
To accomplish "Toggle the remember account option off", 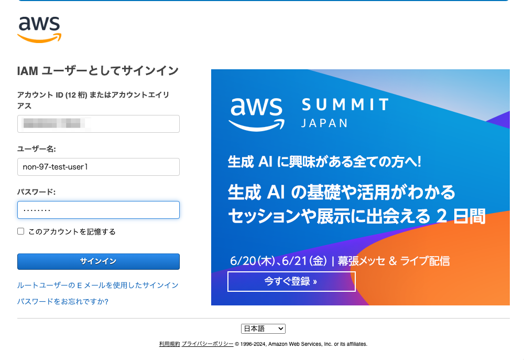I will (x=20, y=231).
